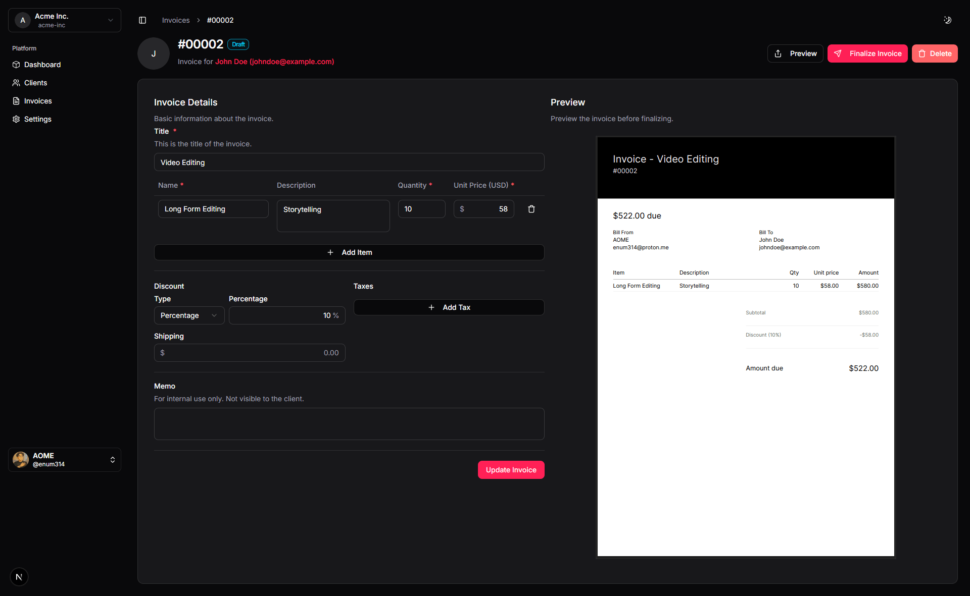Viewport: 970px width, 596px height.
Task: Add a new line item
Action: pos(349,252)
